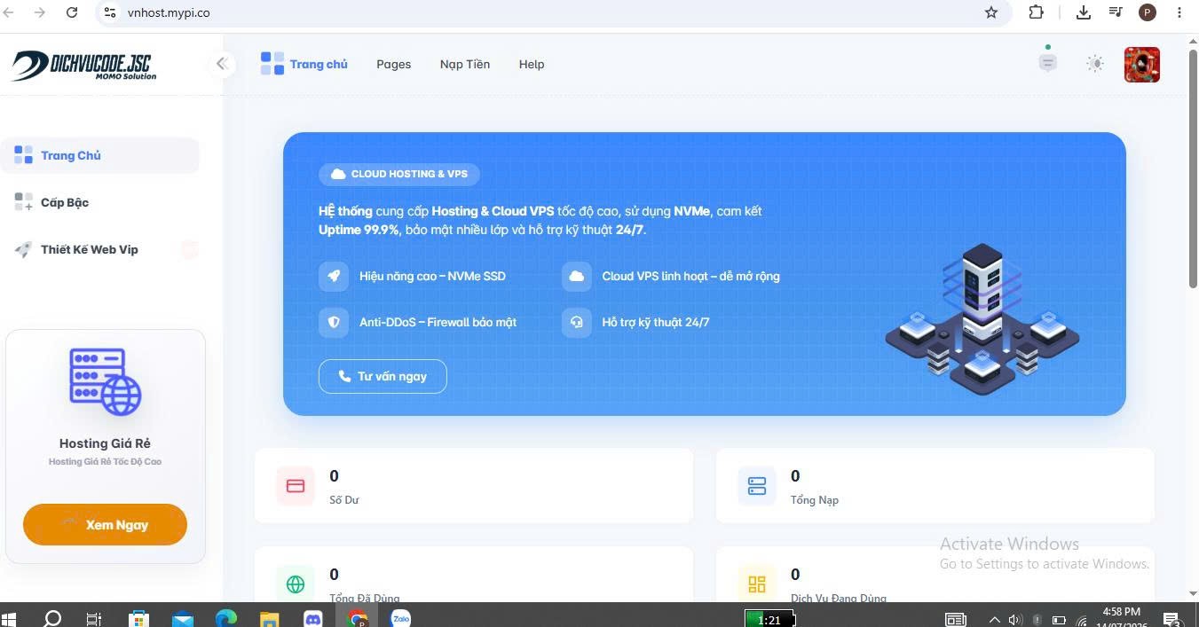Open the Trang chủ top menu
Screen dimensions: 1199x627
click(304, 64)
